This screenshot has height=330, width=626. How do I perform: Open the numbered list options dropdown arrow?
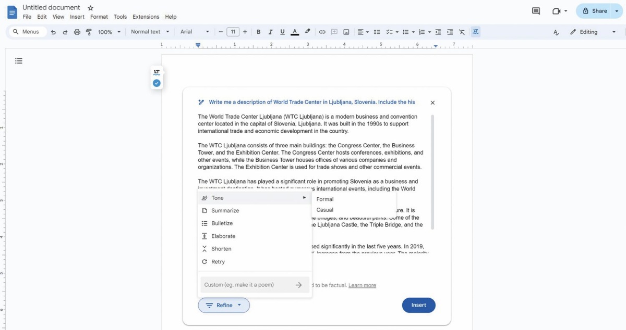[429, 32]
